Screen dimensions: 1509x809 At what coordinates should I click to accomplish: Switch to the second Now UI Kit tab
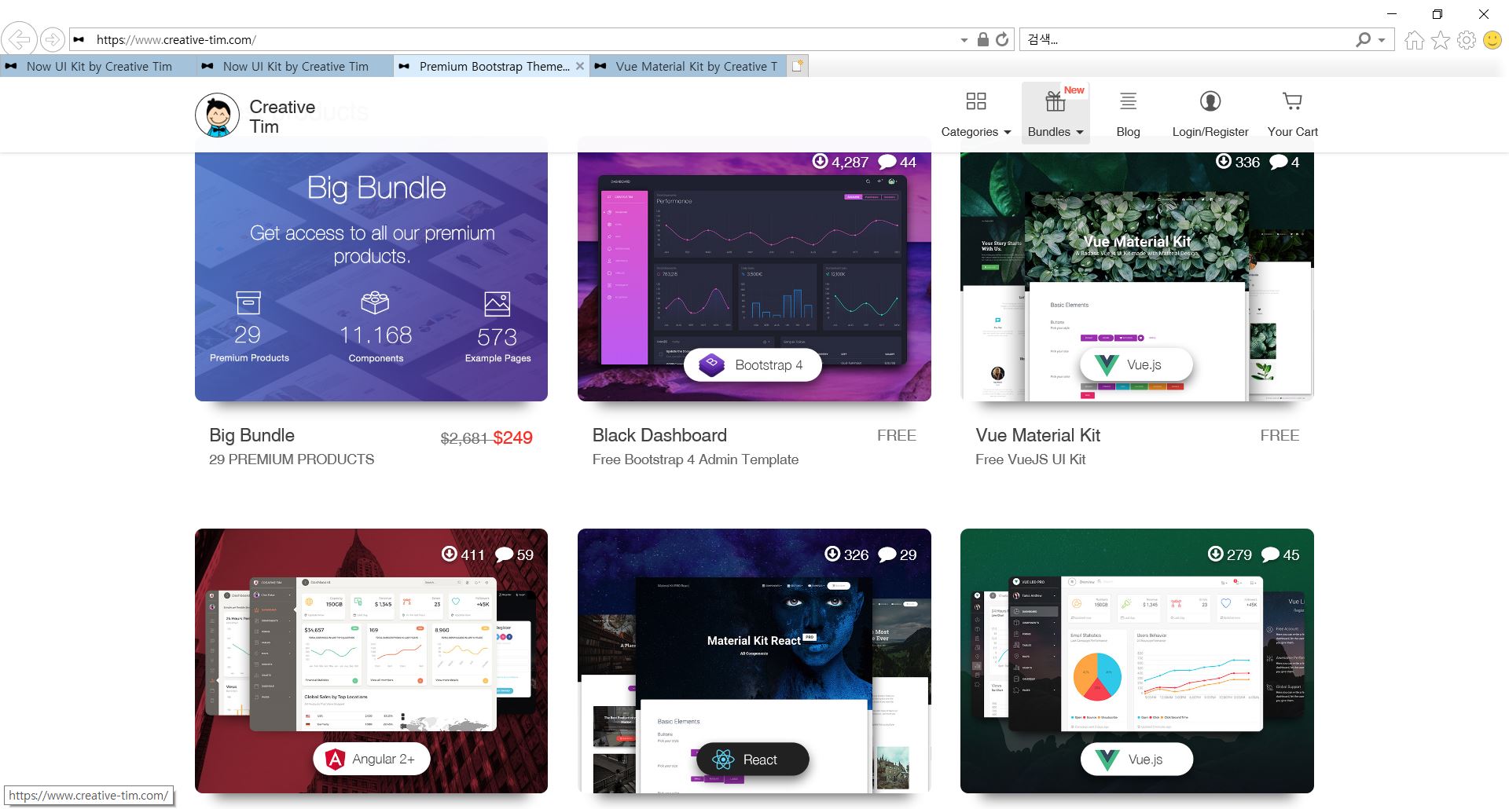point(295,66)
